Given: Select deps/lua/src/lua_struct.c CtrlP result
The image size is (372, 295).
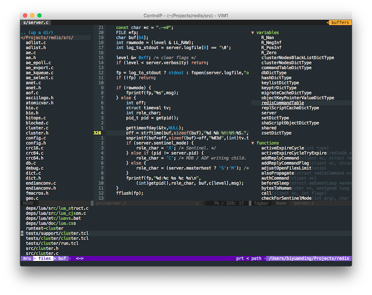Looking at the screenshot, I should 57,208.
